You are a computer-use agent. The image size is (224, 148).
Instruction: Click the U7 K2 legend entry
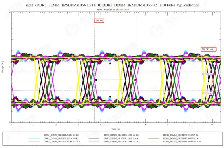173,135
